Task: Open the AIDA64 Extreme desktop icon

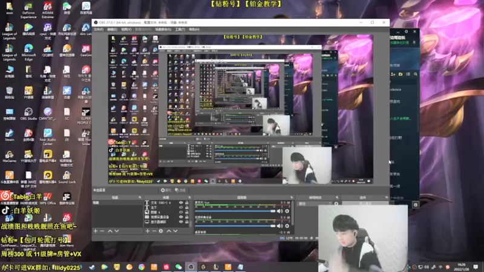Action: [x=48, y=10]
